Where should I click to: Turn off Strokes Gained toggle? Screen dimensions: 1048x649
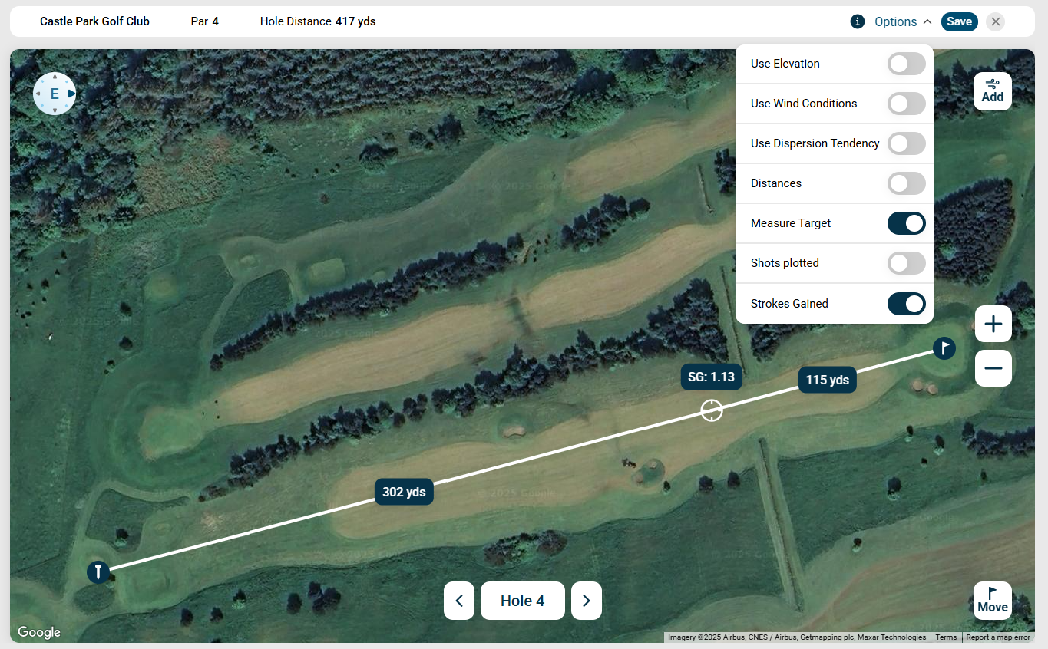coord(906,304)
